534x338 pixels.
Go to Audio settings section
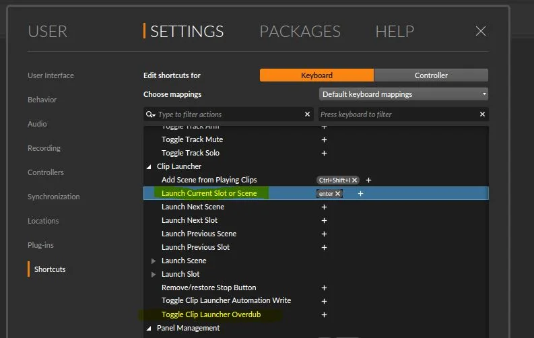[37, 124]
